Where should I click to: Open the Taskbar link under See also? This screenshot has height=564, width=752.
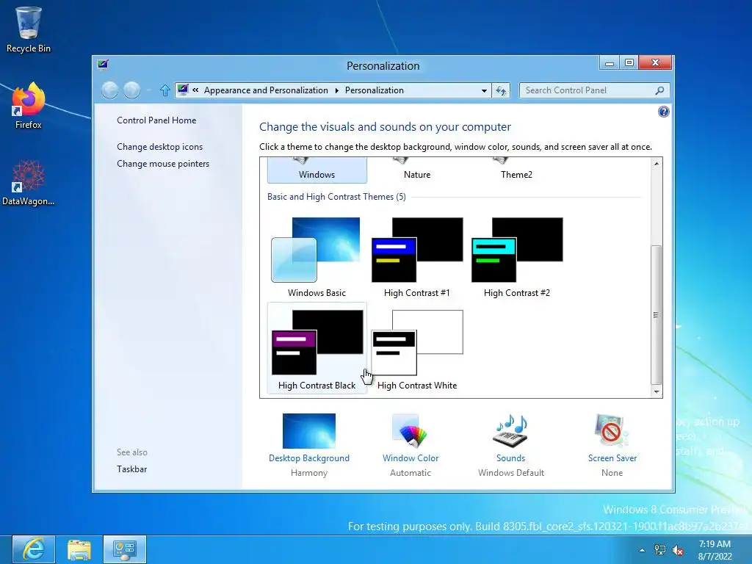132,469
